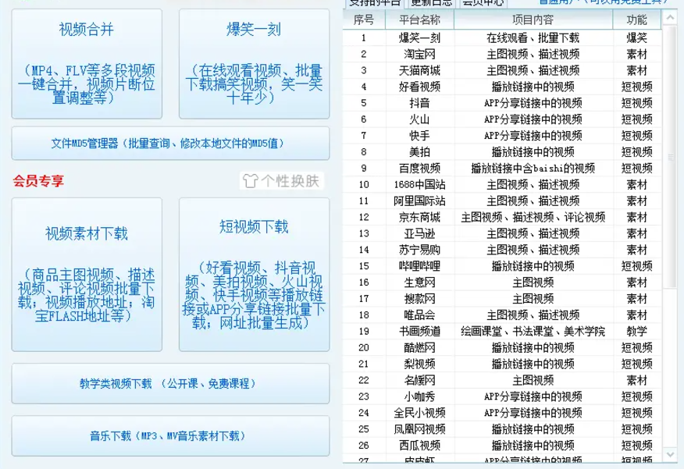Click the 播放链接中含baishi的视频 cell
684x469 pixels.
point(533,169)
